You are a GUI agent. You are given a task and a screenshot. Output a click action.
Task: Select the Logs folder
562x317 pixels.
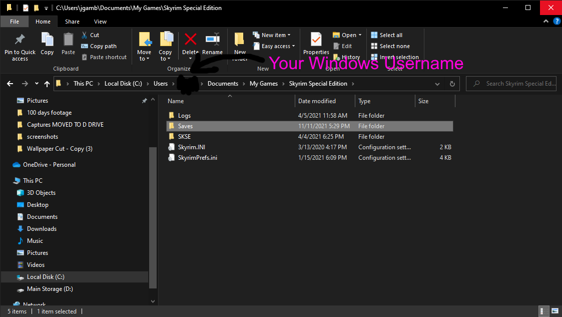(x=310, y=116)
